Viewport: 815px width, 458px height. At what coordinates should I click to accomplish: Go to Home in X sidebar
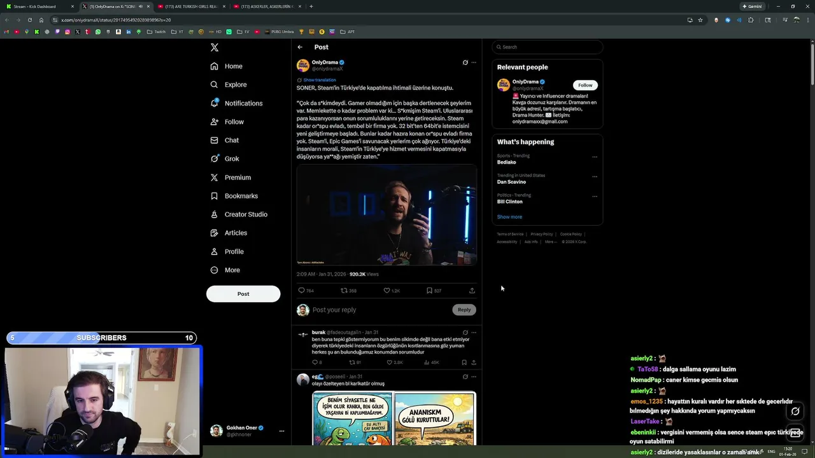(x=227, y=66)
